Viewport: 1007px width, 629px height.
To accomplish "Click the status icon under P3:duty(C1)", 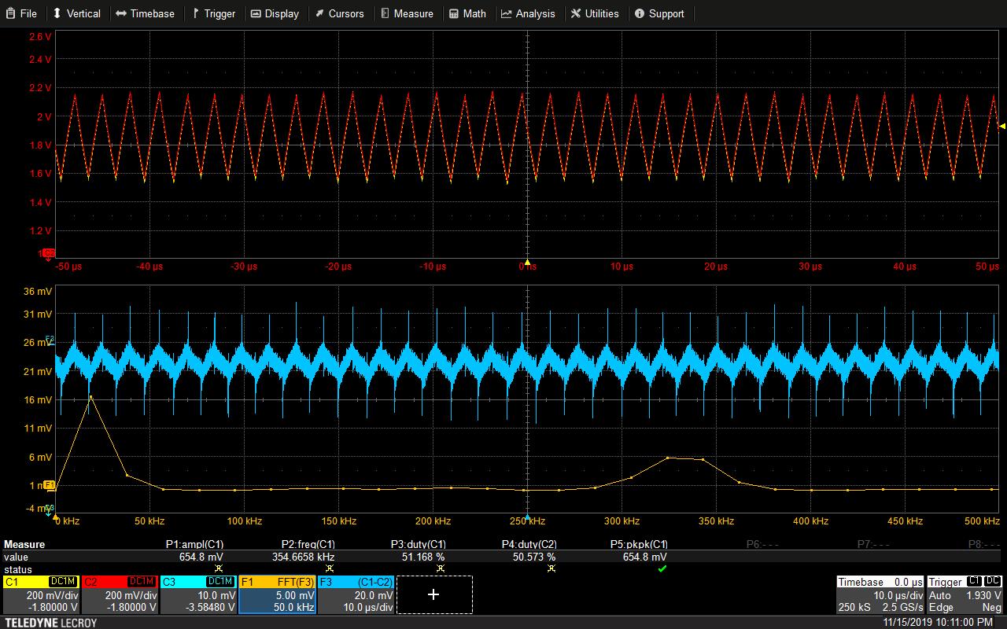I will pos(440,568).
